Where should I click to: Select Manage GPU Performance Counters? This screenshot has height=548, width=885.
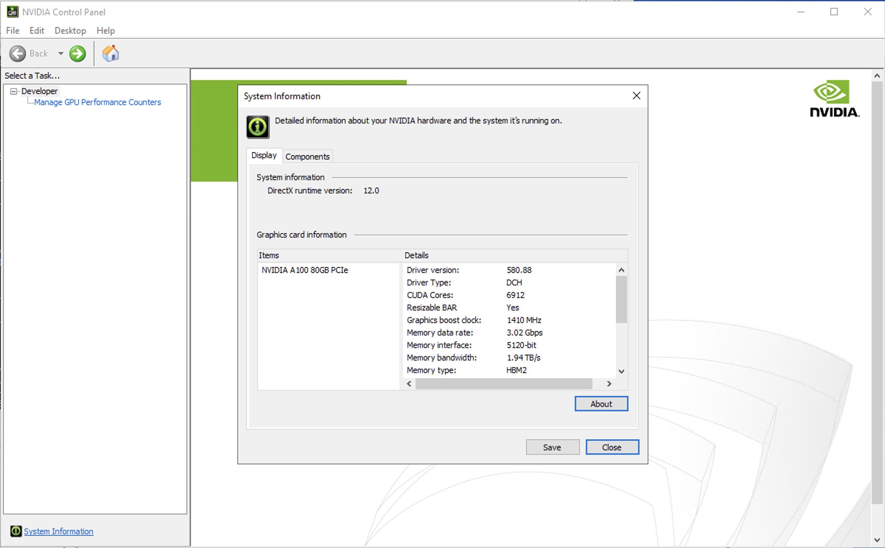pyautogui.click(x=97, y=102)
